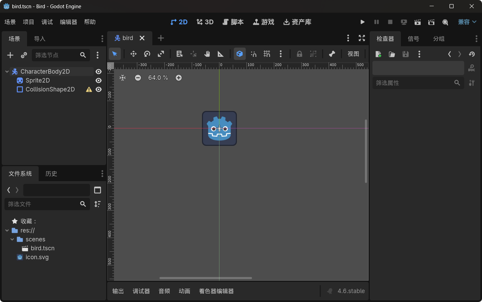The height and width of the screenshot is (302, 482).
Task: Zoom out with the minus button
Action: tap(138, 78)
